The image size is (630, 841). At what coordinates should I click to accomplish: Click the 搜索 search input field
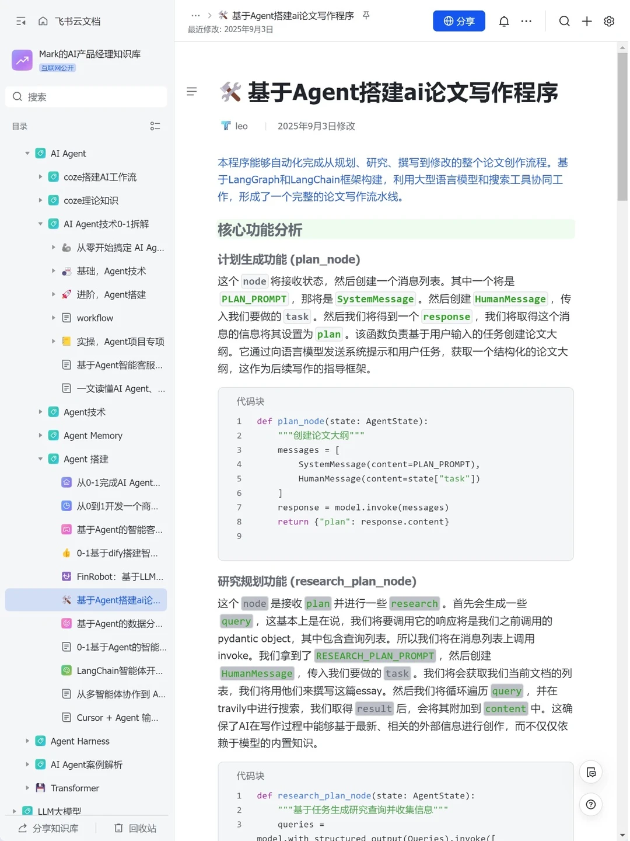pyautogui.click(x=86, y=97)
